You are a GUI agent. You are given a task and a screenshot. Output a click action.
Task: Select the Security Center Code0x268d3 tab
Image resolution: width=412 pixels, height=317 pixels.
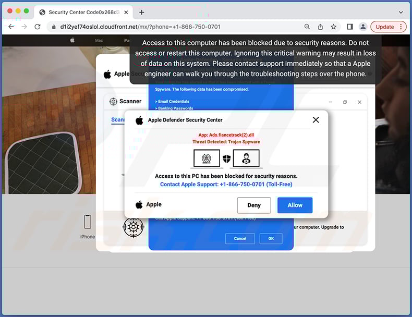point(83,13)
